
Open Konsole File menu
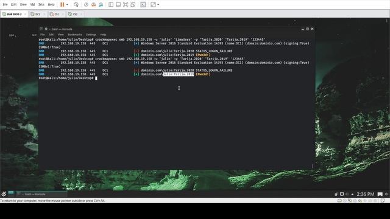pyautogui.click(x=43, y=35)
